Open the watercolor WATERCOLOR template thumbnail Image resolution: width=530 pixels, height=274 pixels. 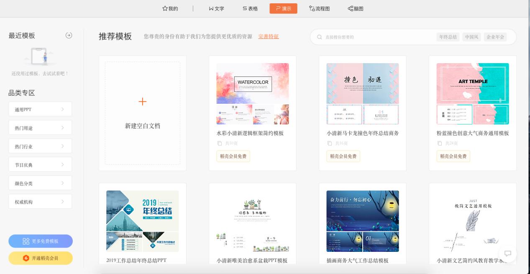(252, 93)
